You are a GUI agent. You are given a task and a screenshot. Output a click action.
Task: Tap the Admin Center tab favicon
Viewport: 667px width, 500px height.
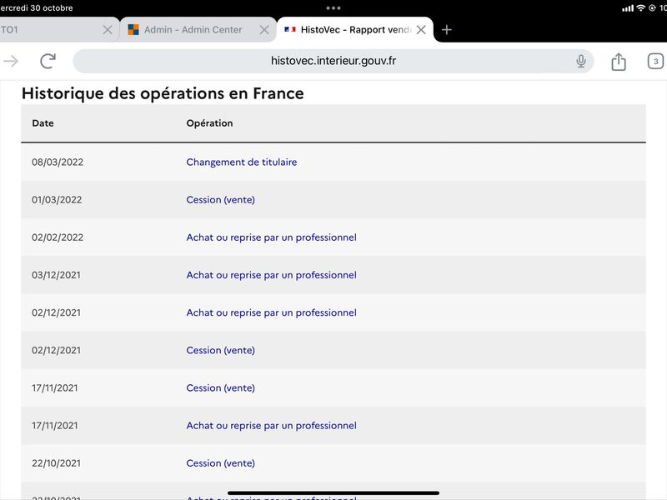pos(133,30)
